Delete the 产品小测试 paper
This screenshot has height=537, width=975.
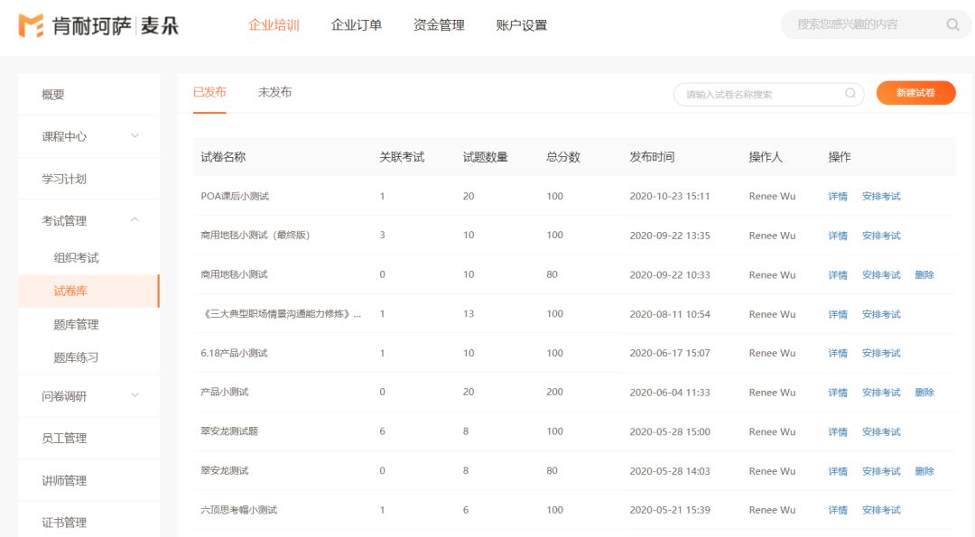click(924, 393)
